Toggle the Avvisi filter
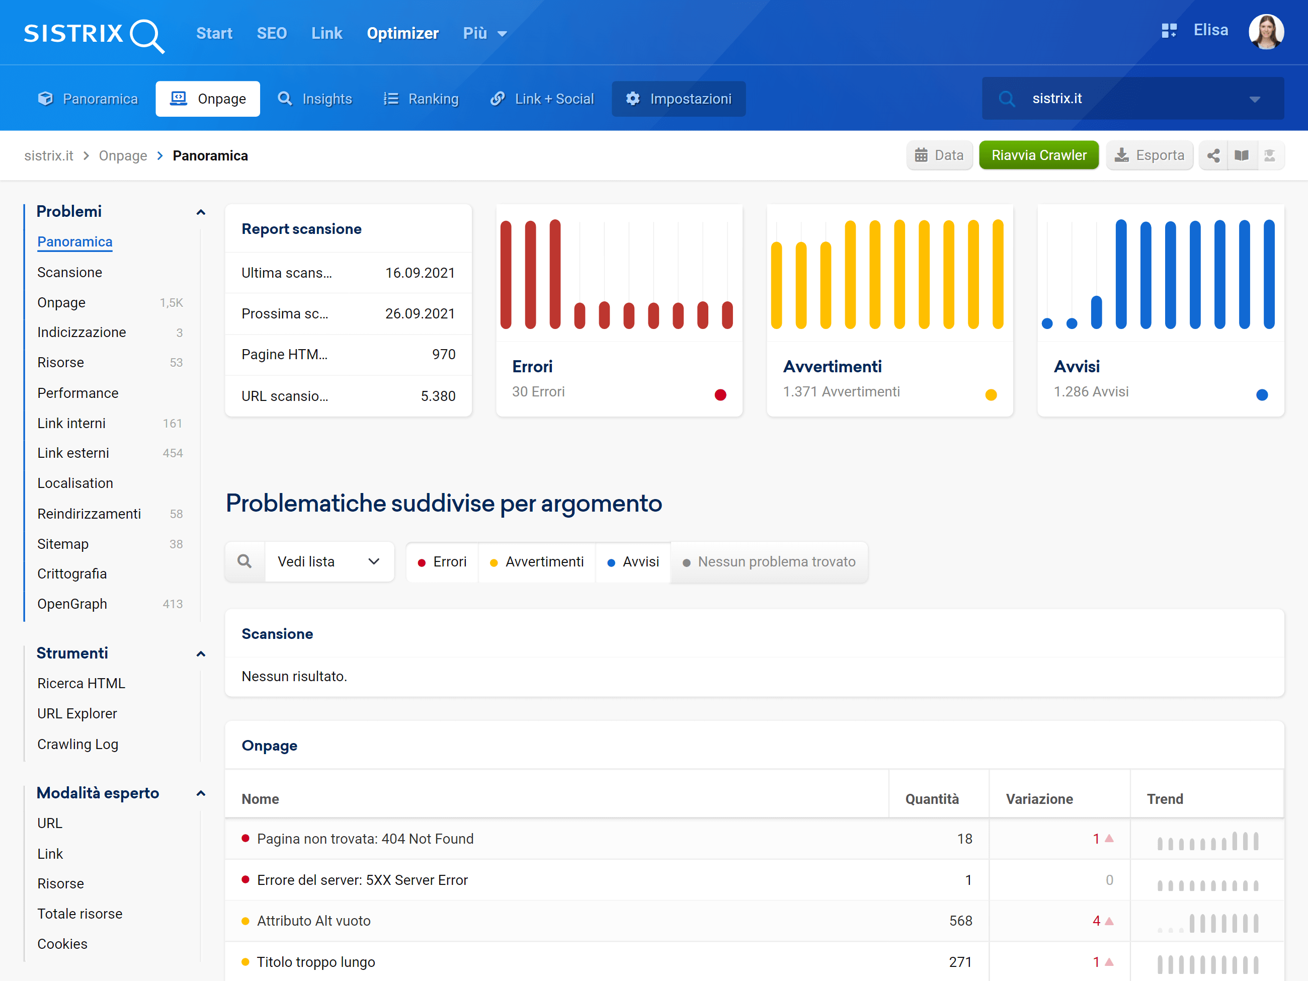The width and height of the screenshot is (1308, 981). pyautogui.click(x=633, y=562)
